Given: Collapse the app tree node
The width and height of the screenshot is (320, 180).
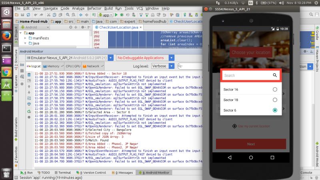Looking at the screenshot, I should point(21,33).
